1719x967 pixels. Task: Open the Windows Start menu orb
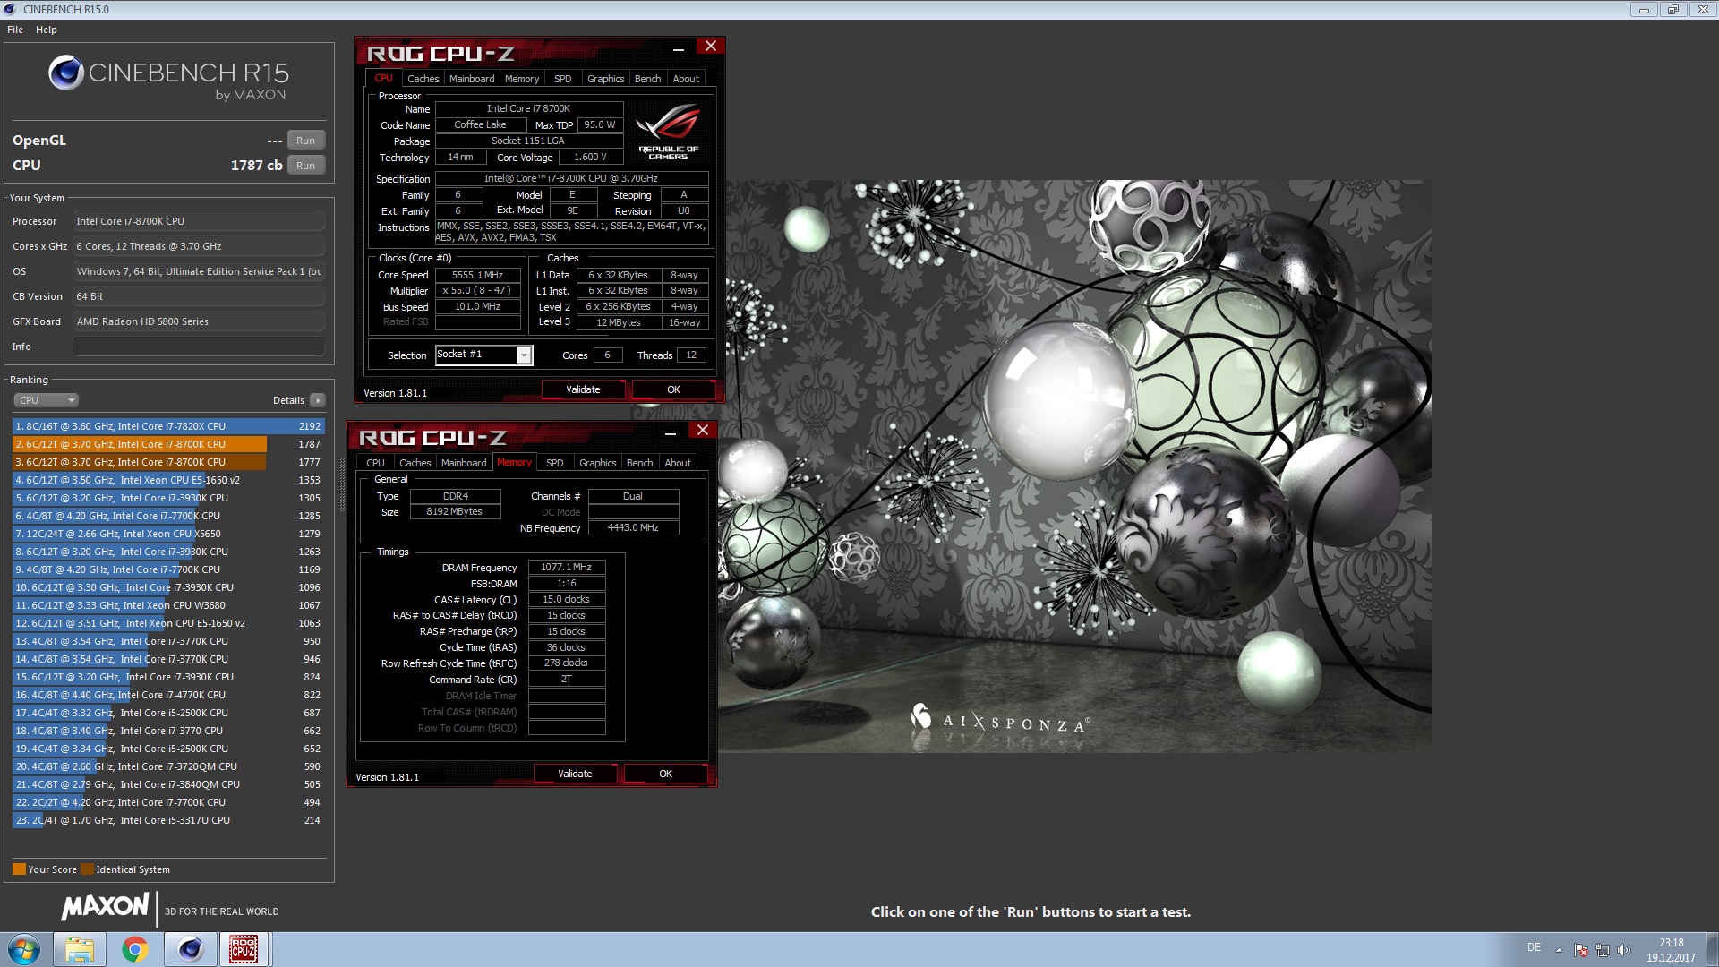point(24,949)
